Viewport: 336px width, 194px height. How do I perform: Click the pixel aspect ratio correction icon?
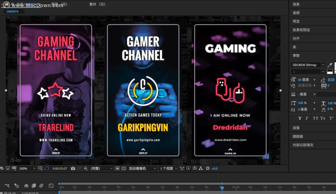pyautogui.click(x=182, y=169)
